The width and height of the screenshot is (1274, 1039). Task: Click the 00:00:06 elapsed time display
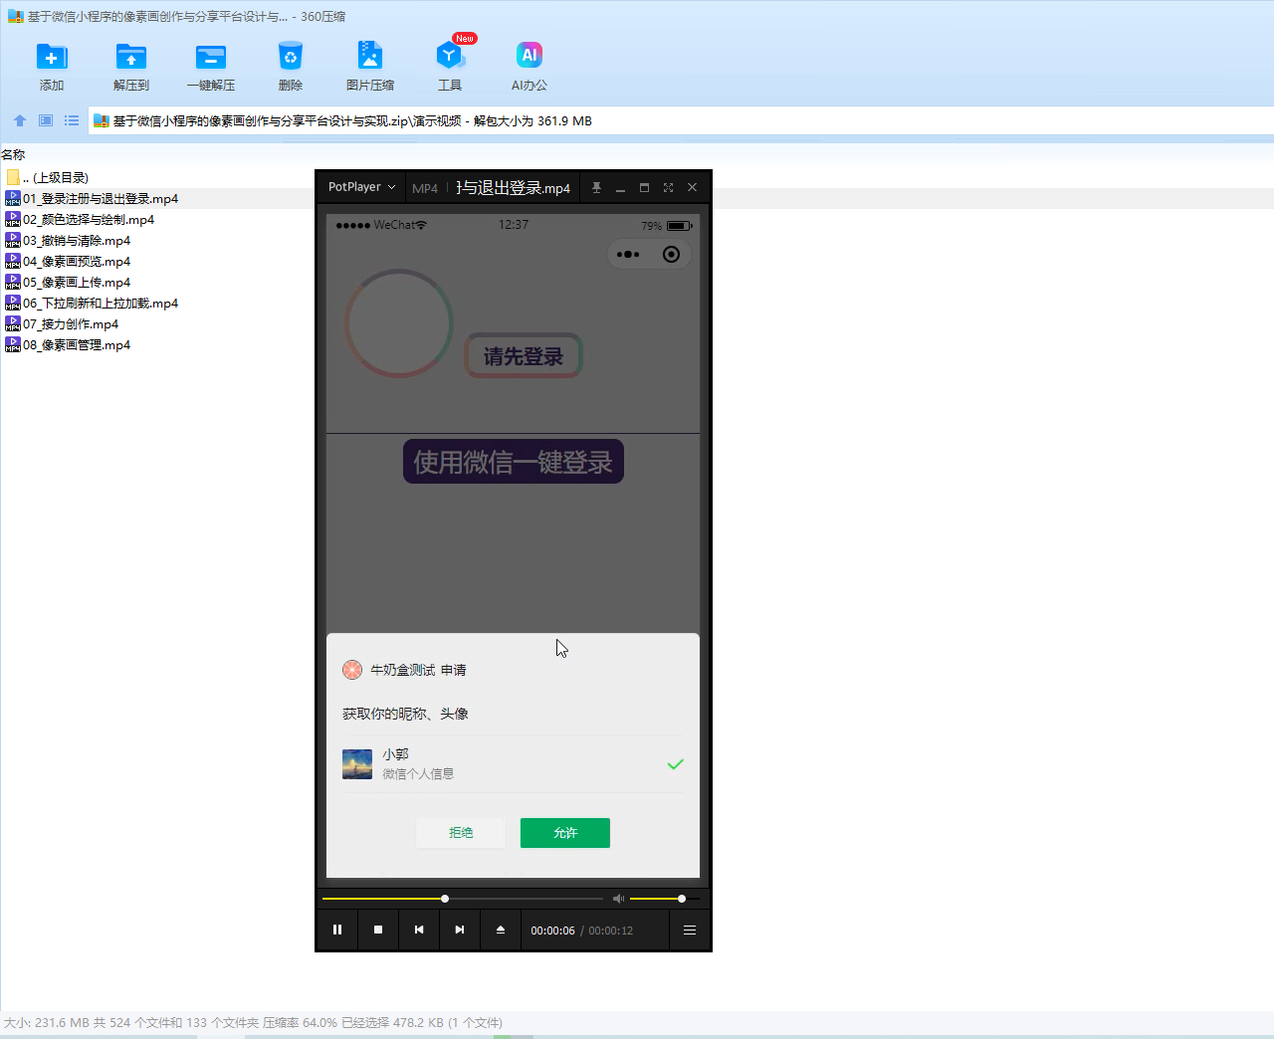coord(552,931)
